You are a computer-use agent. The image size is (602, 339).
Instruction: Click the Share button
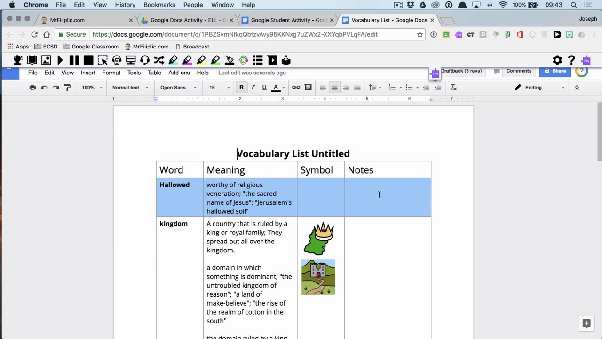554,71
